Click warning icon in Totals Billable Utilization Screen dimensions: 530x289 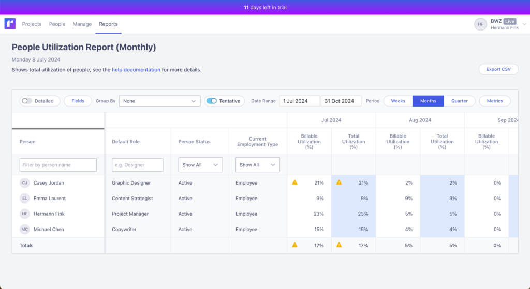click(295, 245)
